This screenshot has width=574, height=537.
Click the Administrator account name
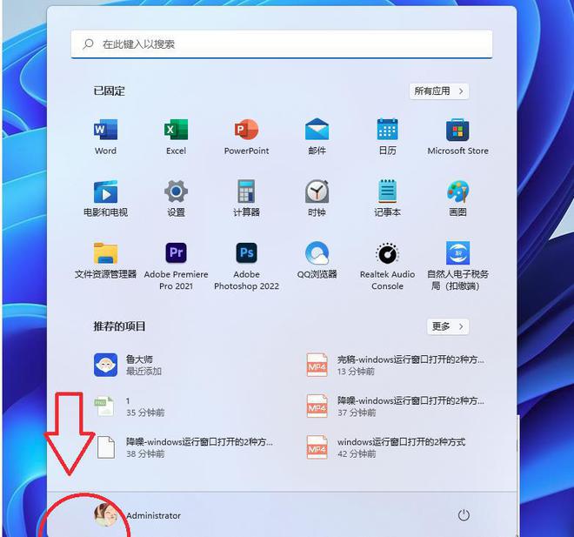point(154,515)
